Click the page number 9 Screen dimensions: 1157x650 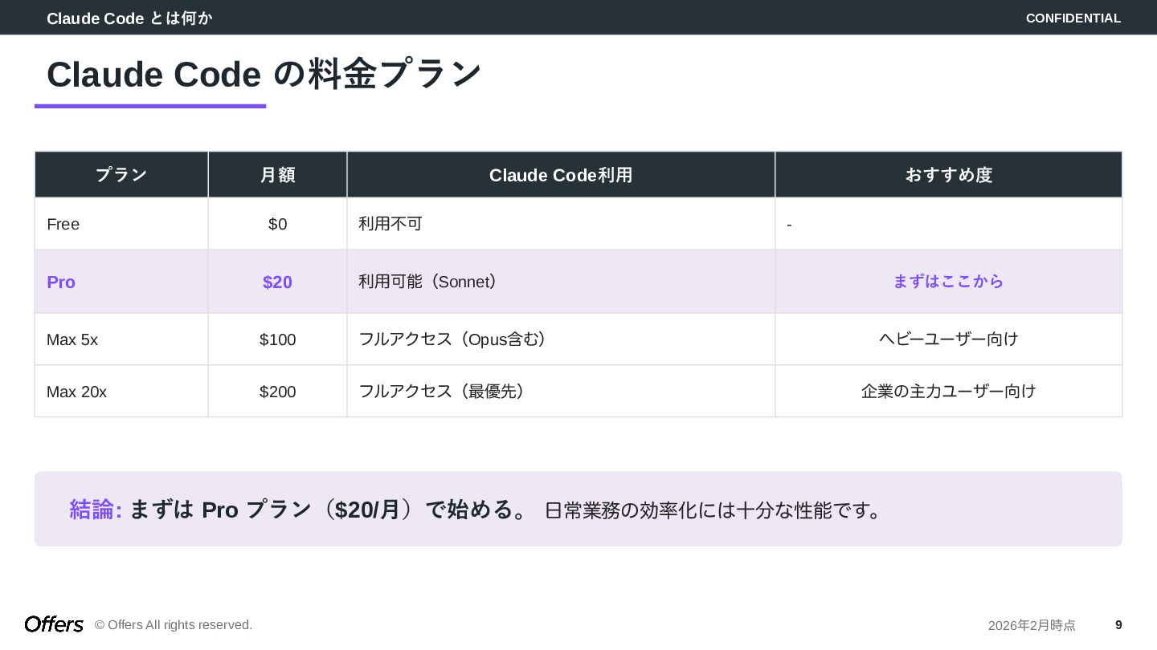[x=1118, y=625]
